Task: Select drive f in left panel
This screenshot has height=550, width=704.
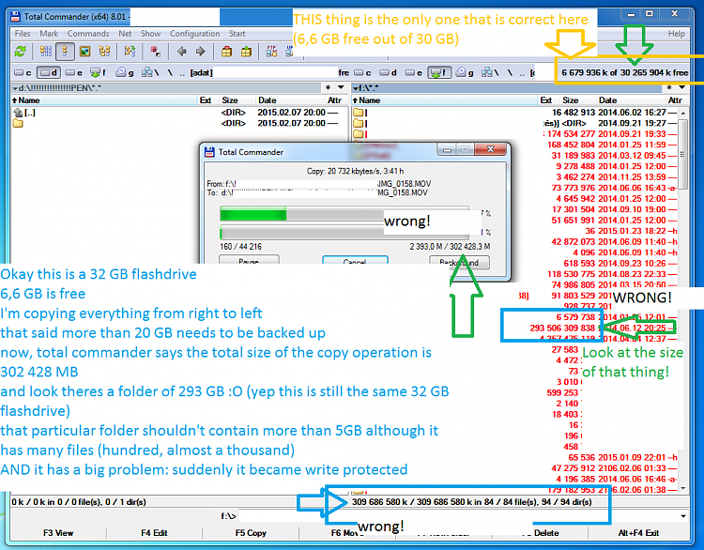Action: [98, 72]
